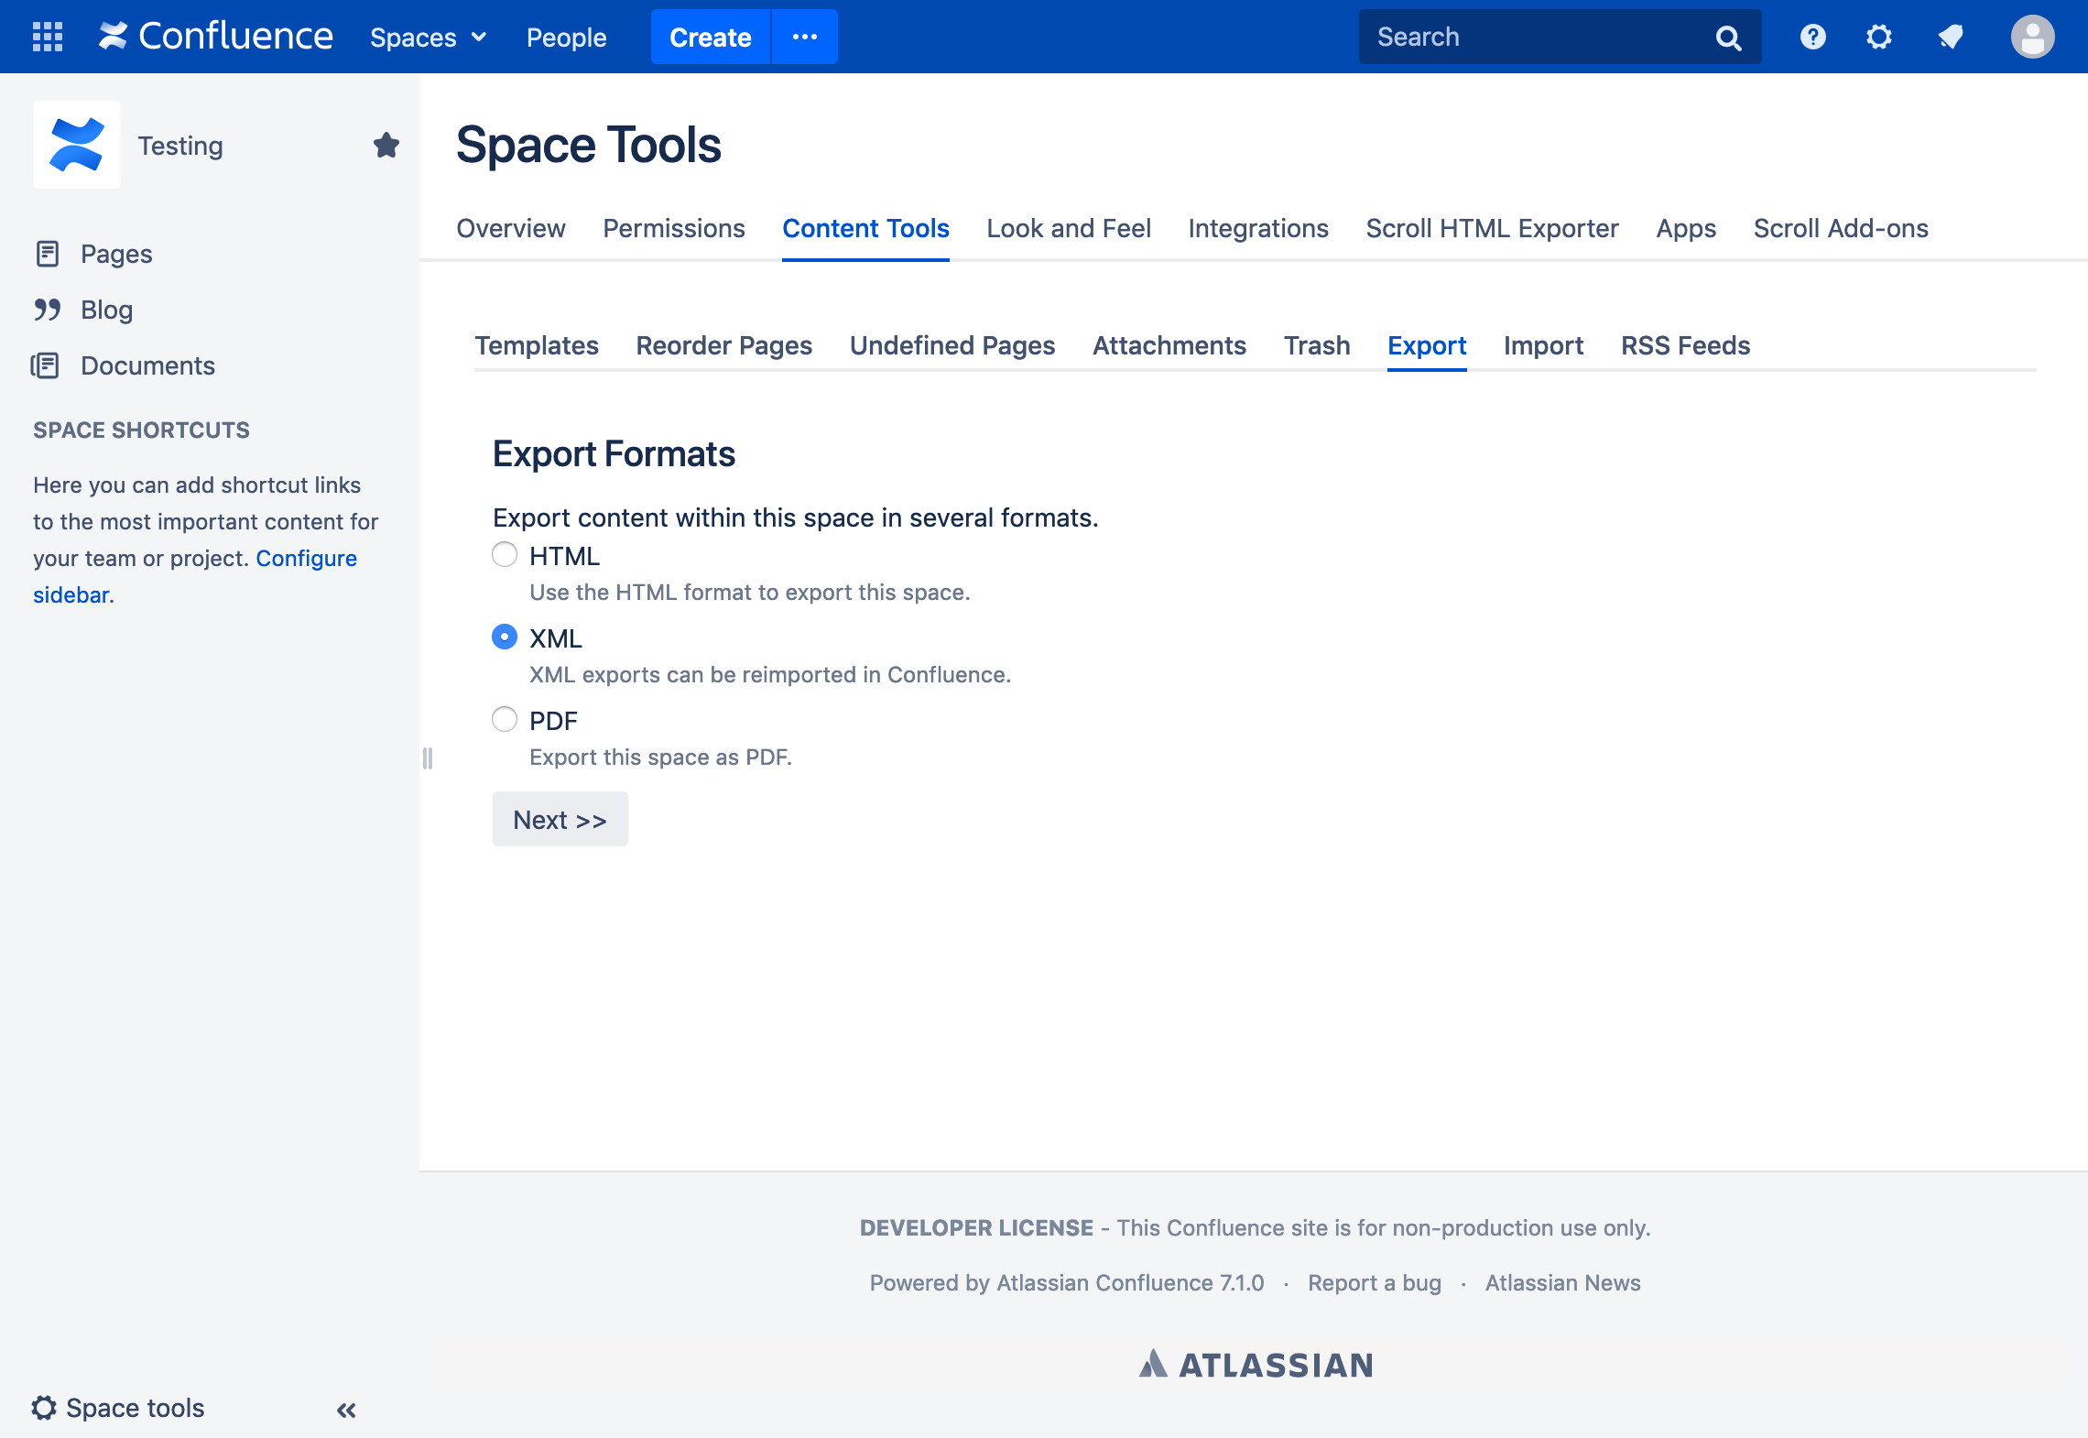Select the PDF export format

(x=505, y=720)
